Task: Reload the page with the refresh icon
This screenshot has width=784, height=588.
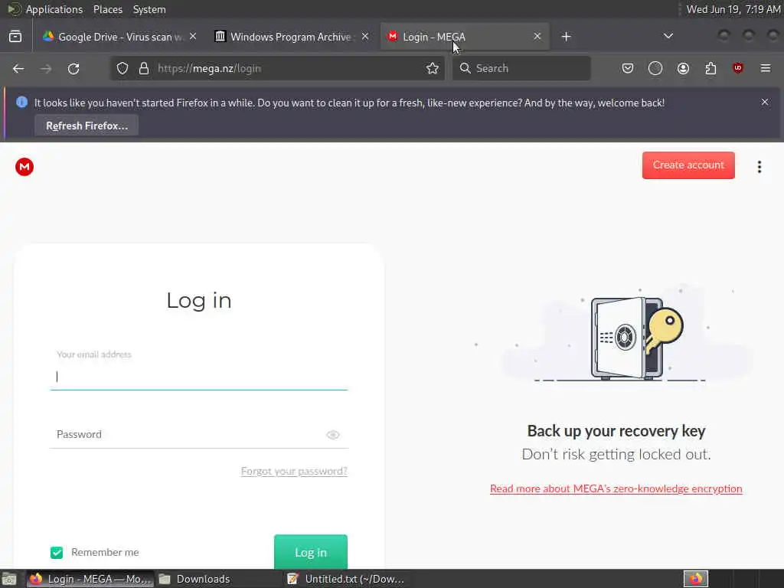Action: (x=73, y=68)
